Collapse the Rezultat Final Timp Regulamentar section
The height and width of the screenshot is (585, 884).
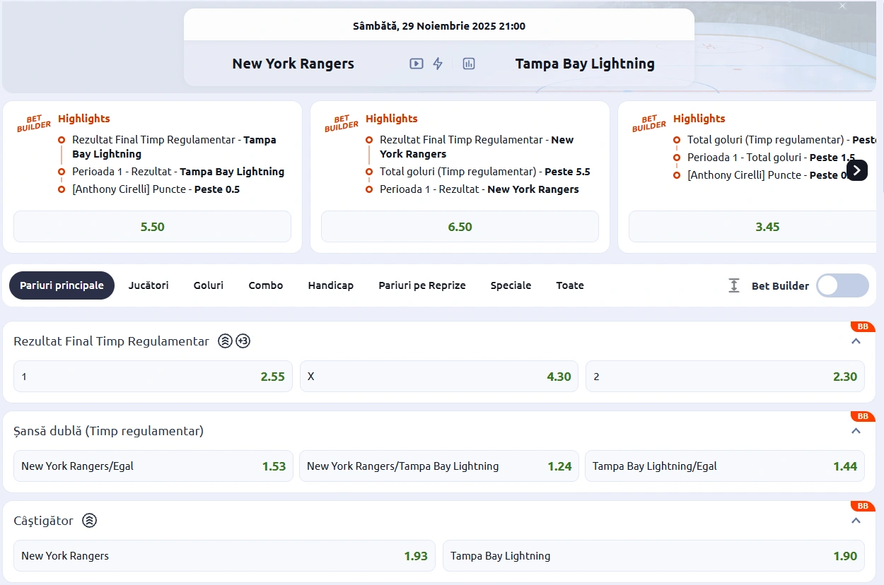(856, 341)
